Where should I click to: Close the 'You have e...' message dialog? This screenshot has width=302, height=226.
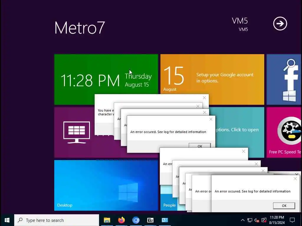(204, 98)
